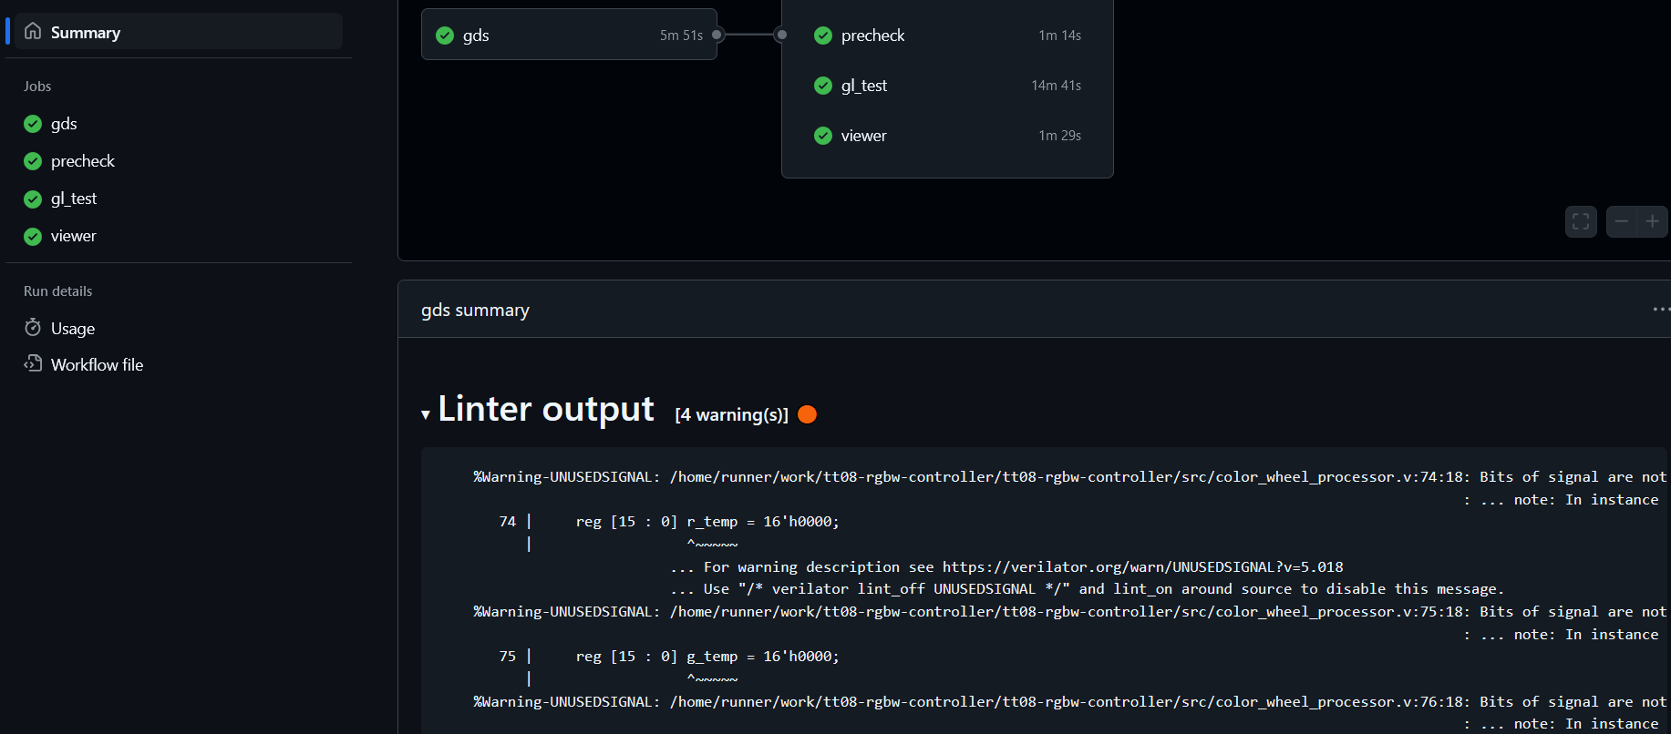Screen dimensions: 1671x734
Task: Collapse the Linter output section
Action: pyautogui.click(x=426, y=414)
